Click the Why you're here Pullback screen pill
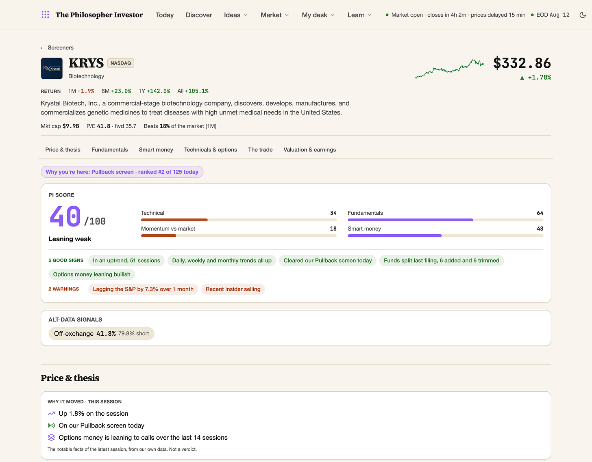The width and height of the screenshot is (592, 462). (122, 172)
